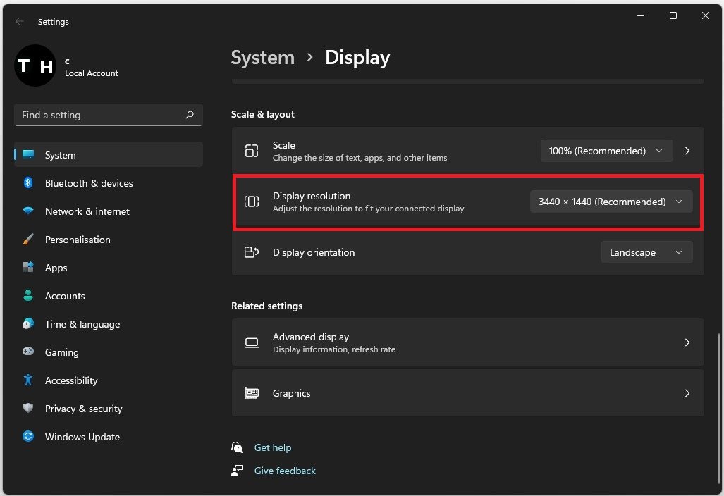This screenshot has height=496, width=724.
Task: Click the Accessibility figure icon
Action: click(28, 380)
